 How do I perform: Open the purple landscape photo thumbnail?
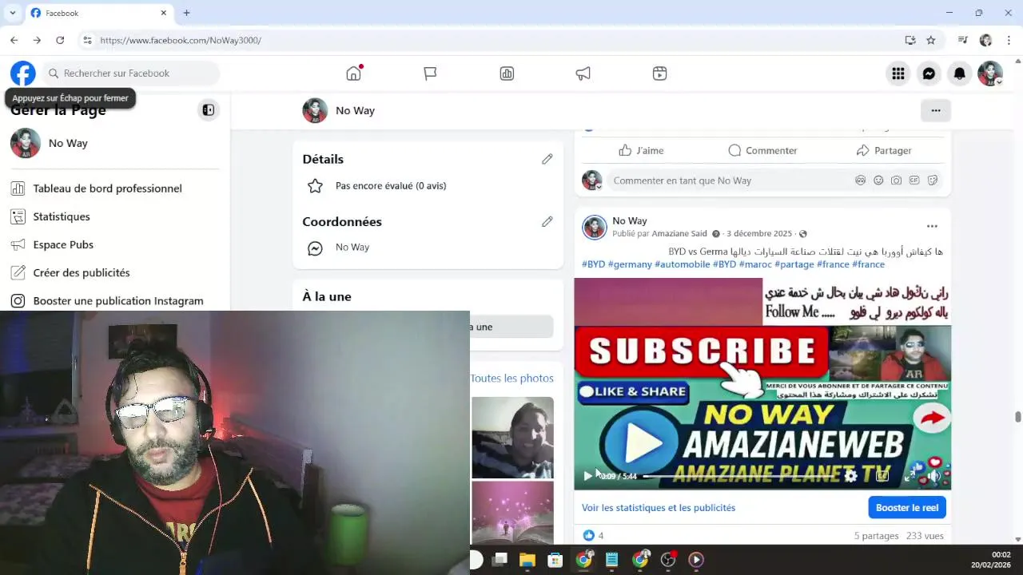point(512,512)
